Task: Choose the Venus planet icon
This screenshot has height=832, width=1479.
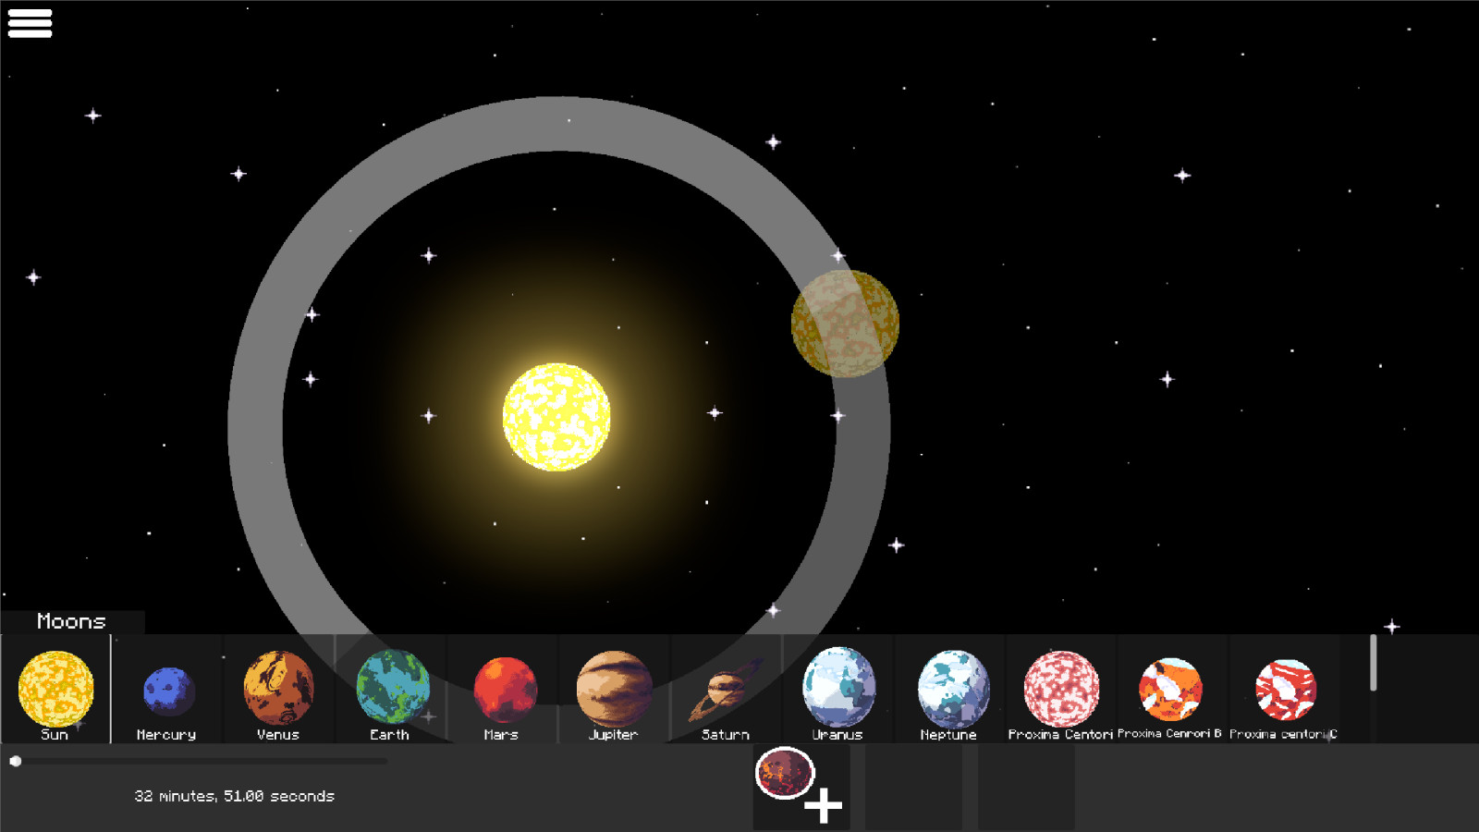Action: pyautogui.click(x=278, y=689)
